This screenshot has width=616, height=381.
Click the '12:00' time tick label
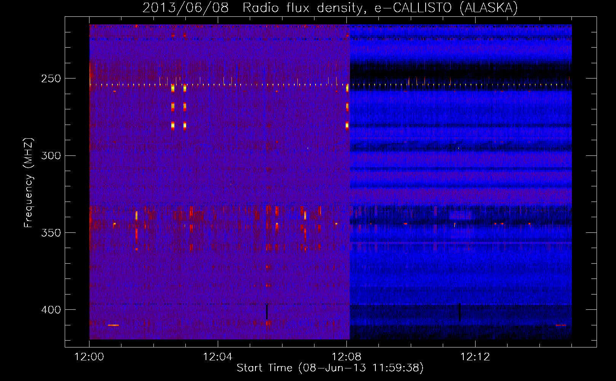(x=89, y=357)
